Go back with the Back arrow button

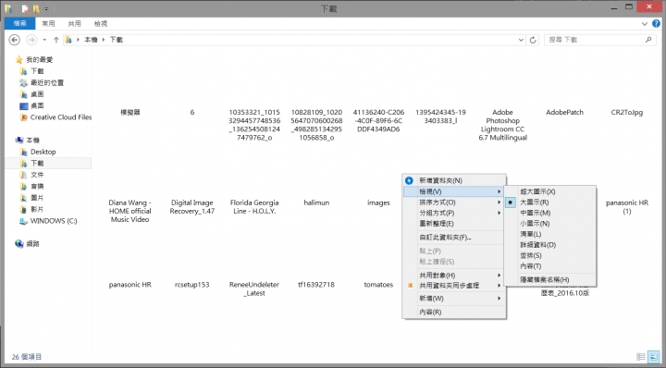click(x=15, y=40)
